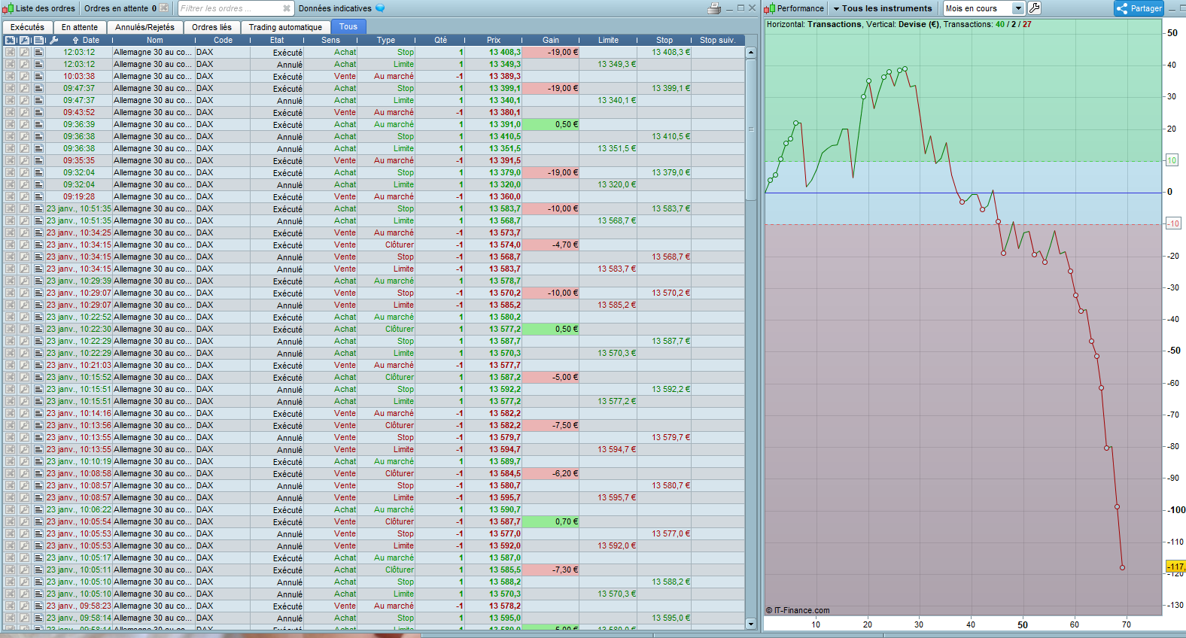This screenshot has height=638, width=1186.
Task: Click the 13 410,5 € stop cell
Action: point(664,136)
